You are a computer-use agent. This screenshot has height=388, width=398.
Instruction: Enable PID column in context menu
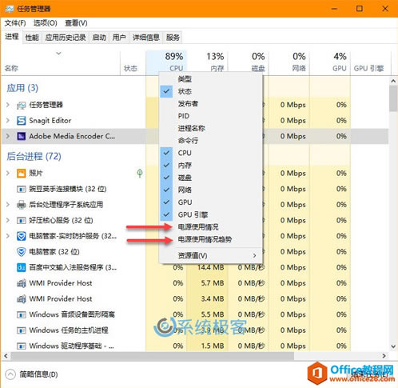click(210, 116)
